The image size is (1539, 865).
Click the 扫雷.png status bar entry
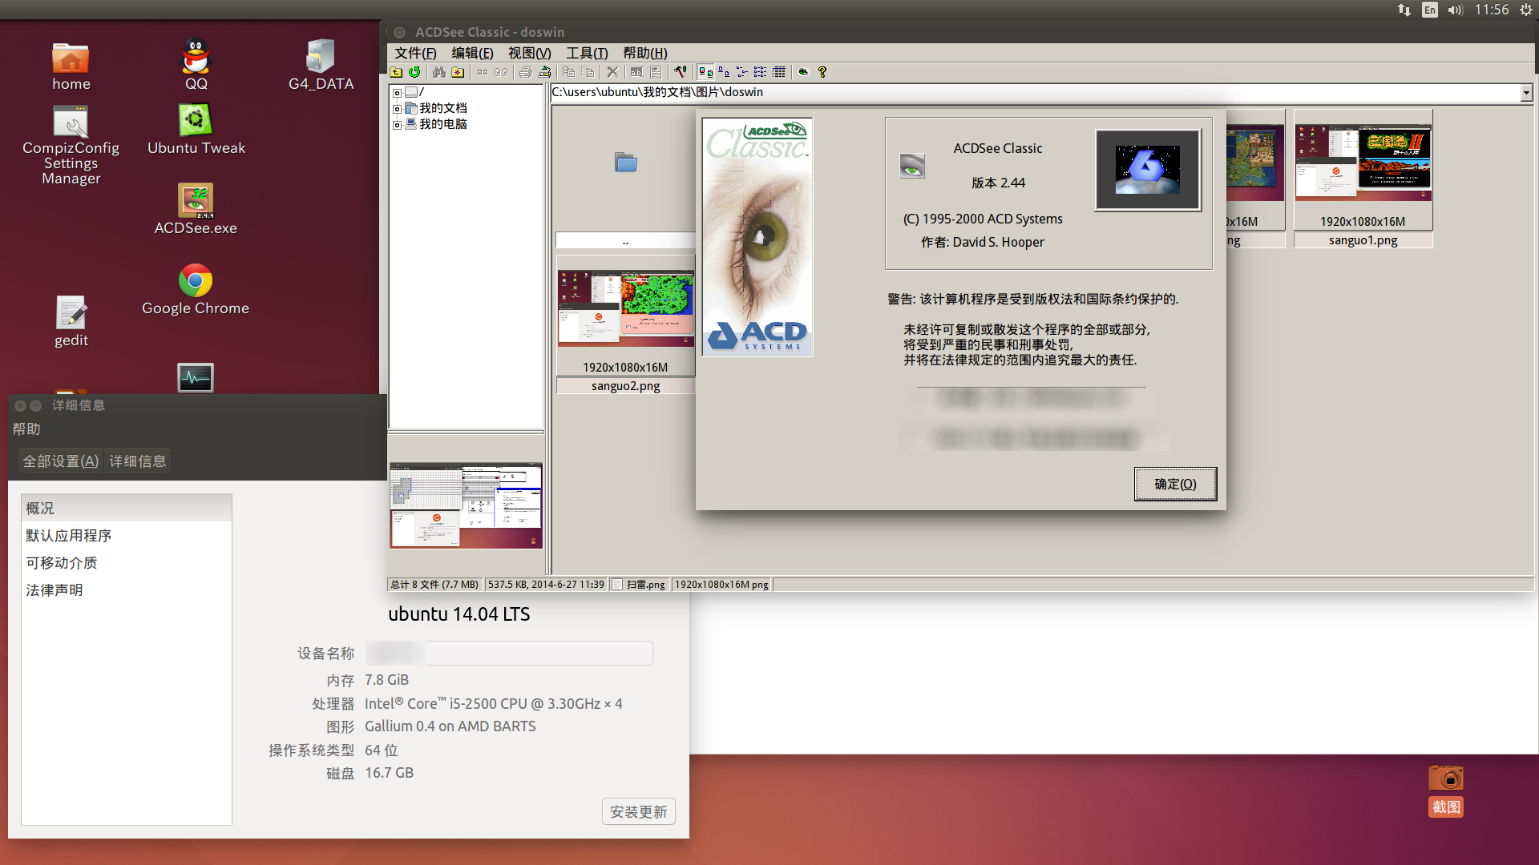(x=639, y=585)
